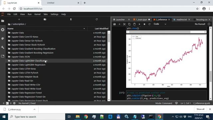Open the Code cell type dropdown

pos(160,24)
